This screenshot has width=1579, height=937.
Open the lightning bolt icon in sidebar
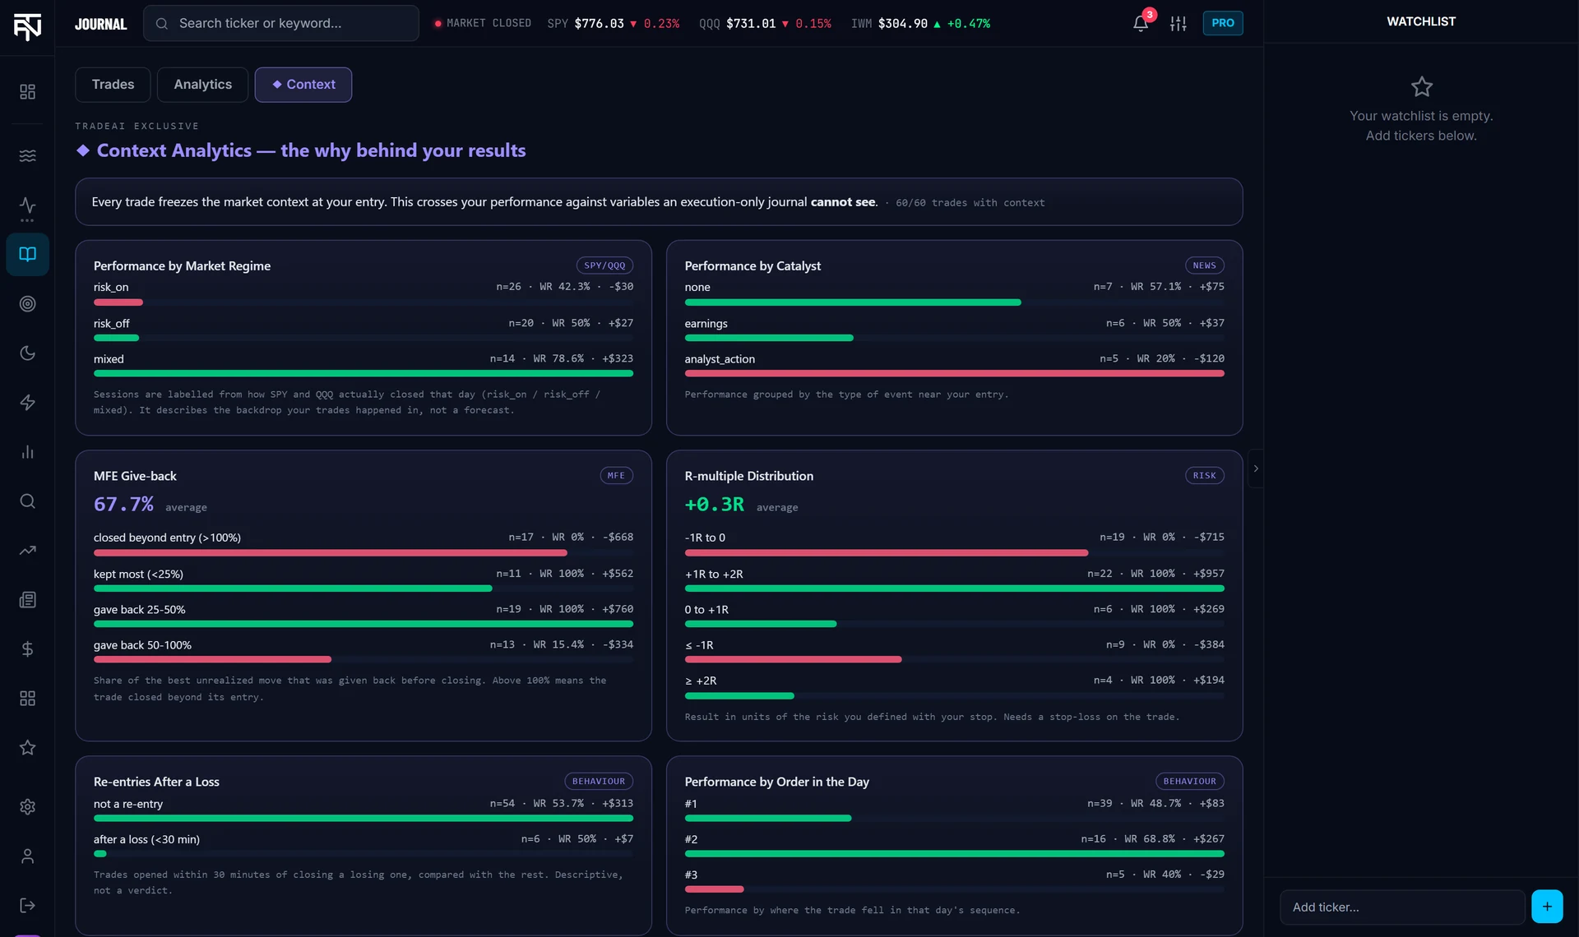click(x=27, y=403)
